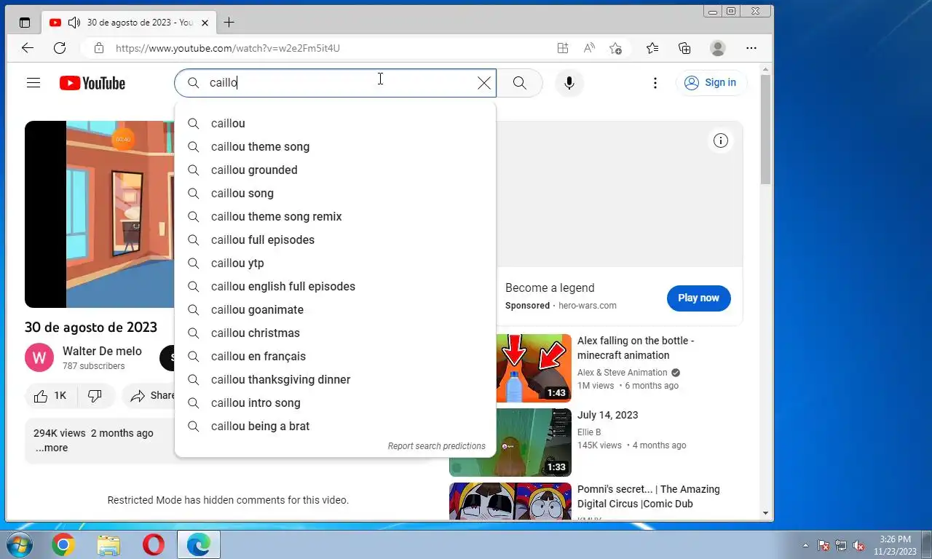Pick suggestion 'caillou goanimate'
The width and height of the screenshot is (932, 559).
(x=335, y=310)
